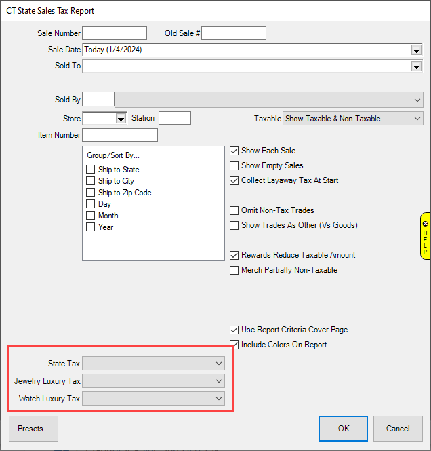The width and height of the screenshot is (431, 451).
Task: Open the Jewelry Luxury Tax dropdown
Action: pyautogui.click(x=218, y=381)
